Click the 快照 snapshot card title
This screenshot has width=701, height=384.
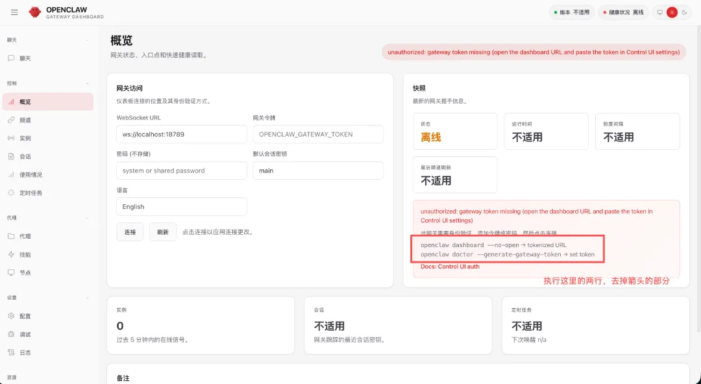pos(419,88)
